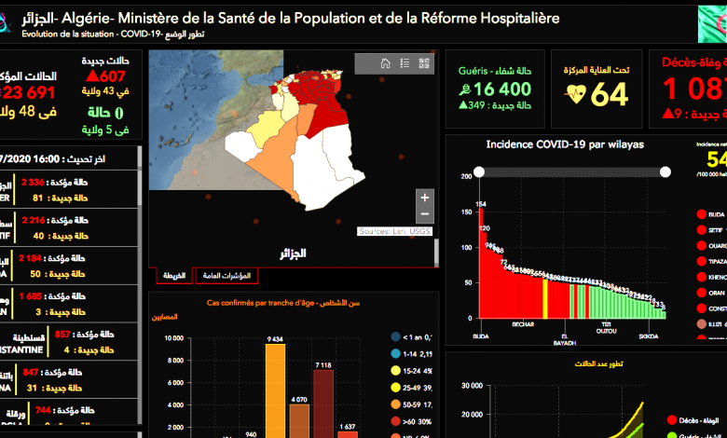The height and width of the screenshot is (438, 727).
Task: Click the 9 434 orange age bar
Action: pyautogui.click(x=275, y=390)
